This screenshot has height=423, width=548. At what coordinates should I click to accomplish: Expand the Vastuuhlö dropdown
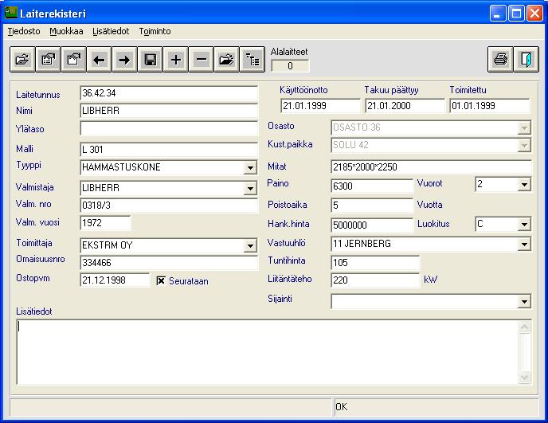(x=524, y=245)
